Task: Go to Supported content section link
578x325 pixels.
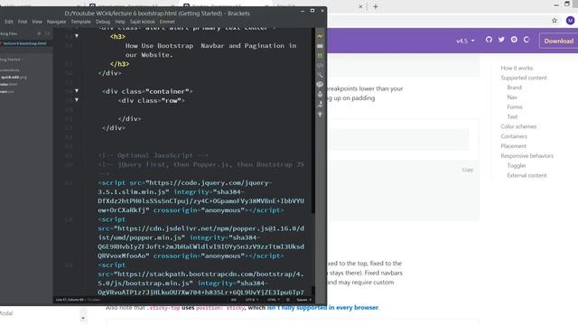Action: point(524,78)
